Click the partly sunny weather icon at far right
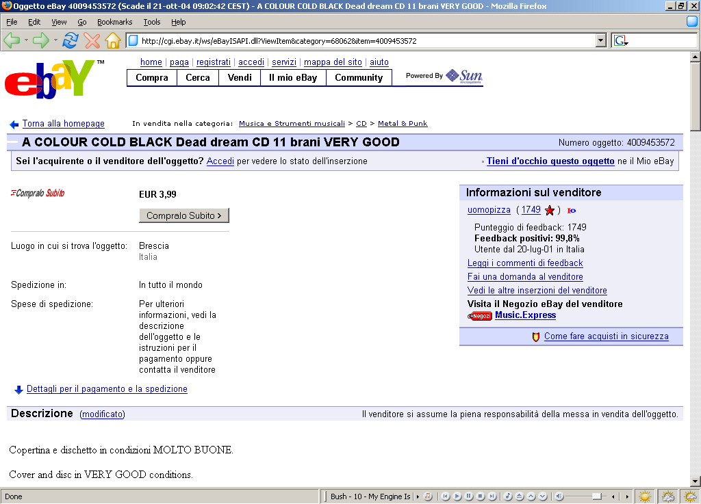Screen dimensions: 701x504 (x=691, y=496)
